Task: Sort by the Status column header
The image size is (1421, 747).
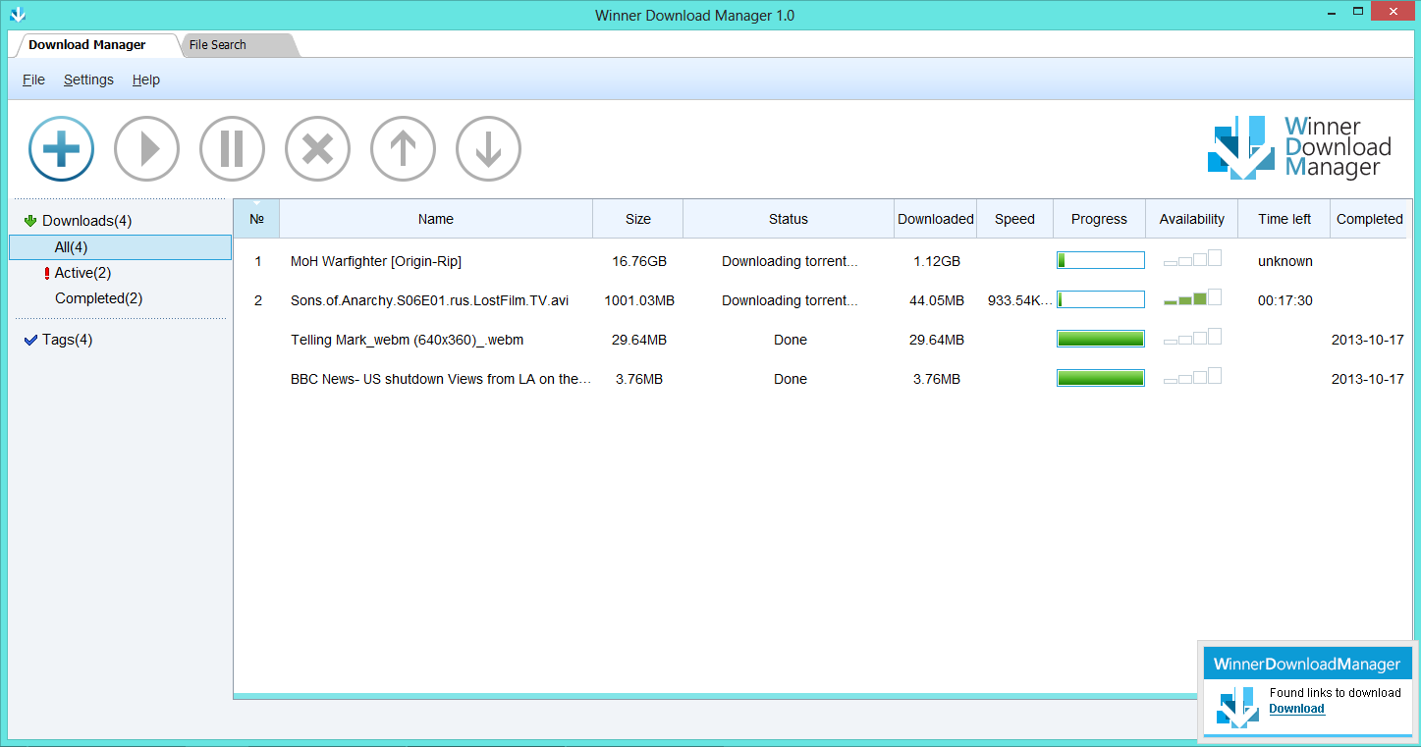Action: click(789, 219)
